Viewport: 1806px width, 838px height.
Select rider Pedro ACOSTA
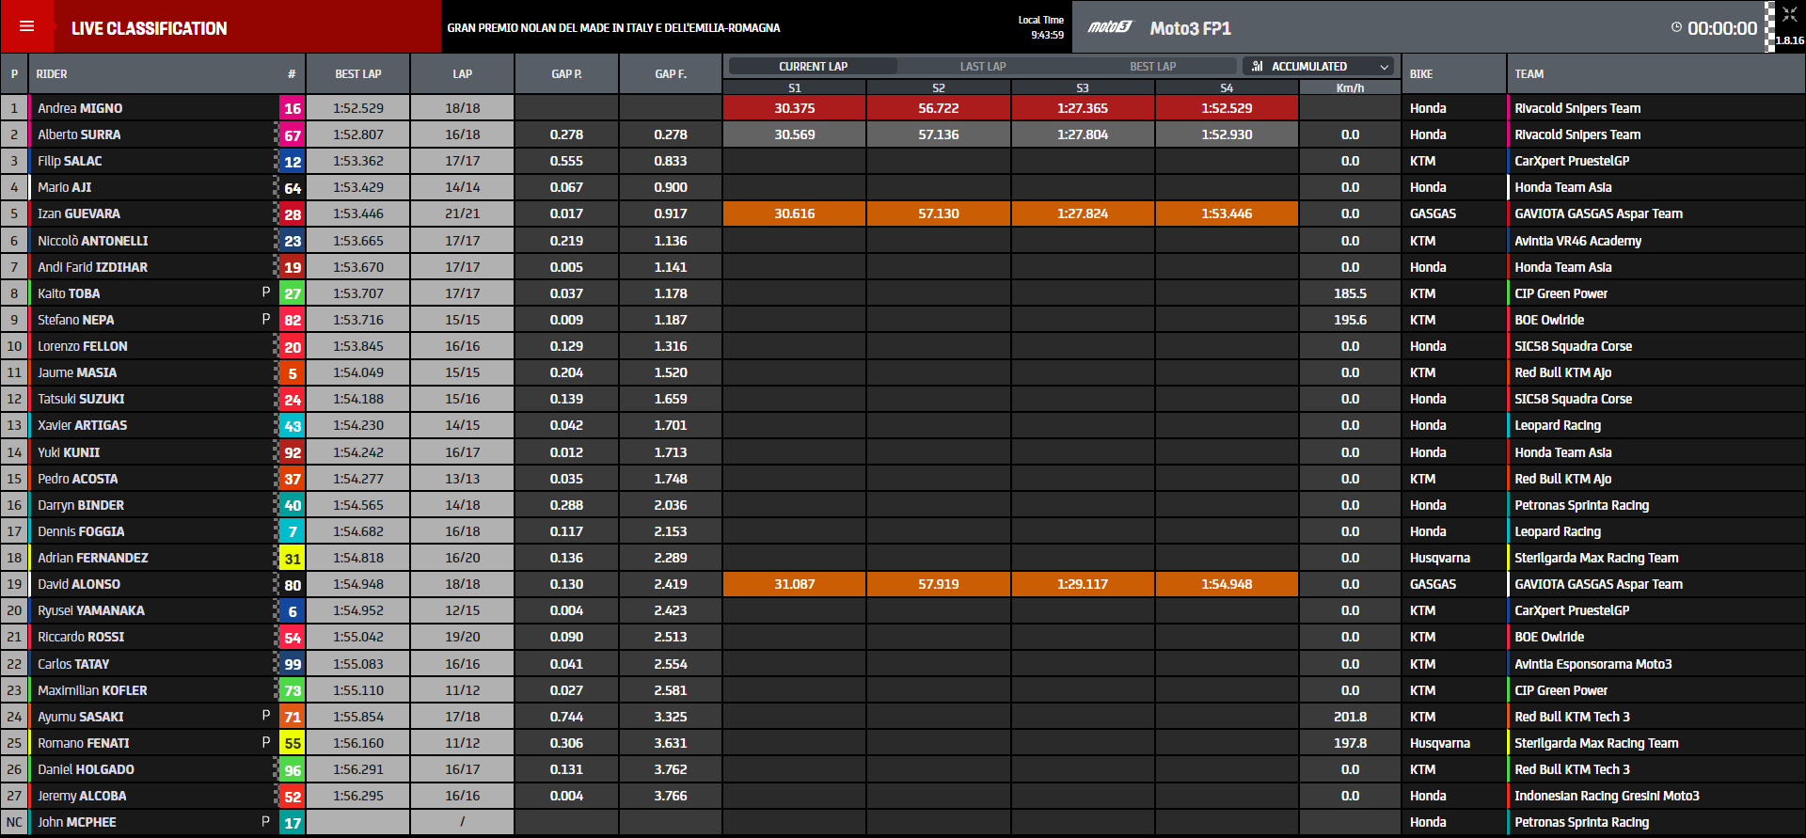point(77,479)
